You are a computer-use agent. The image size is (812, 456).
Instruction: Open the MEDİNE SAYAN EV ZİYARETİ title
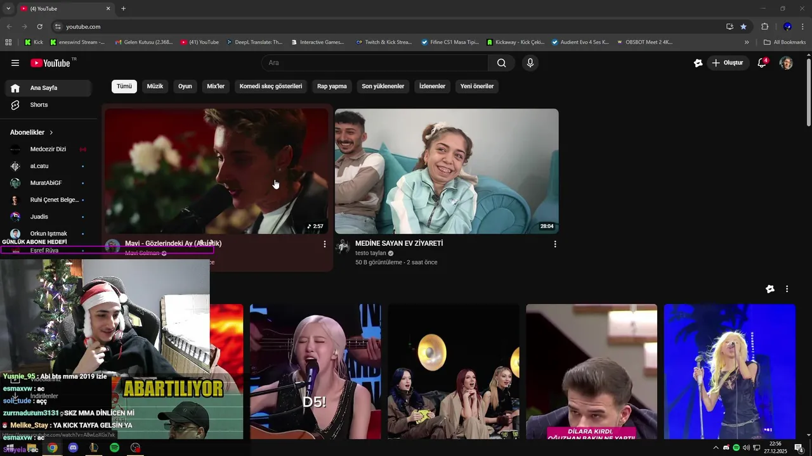click(x=399, y=243)
